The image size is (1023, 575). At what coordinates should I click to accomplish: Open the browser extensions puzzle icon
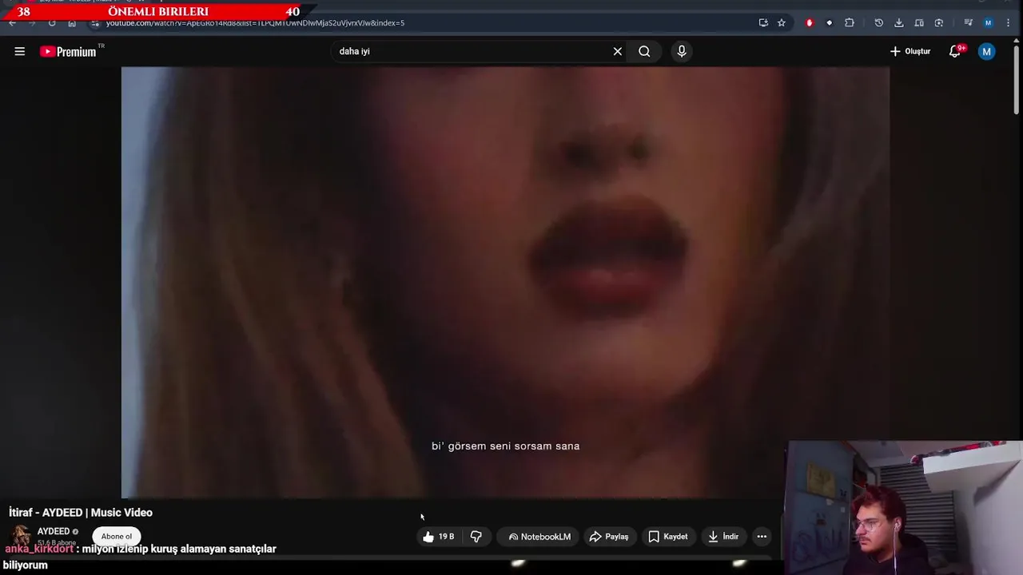pos(850,23)
